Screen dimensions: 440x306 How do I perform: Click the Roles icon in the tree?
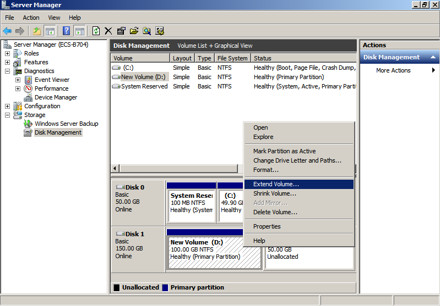point(18,53)
